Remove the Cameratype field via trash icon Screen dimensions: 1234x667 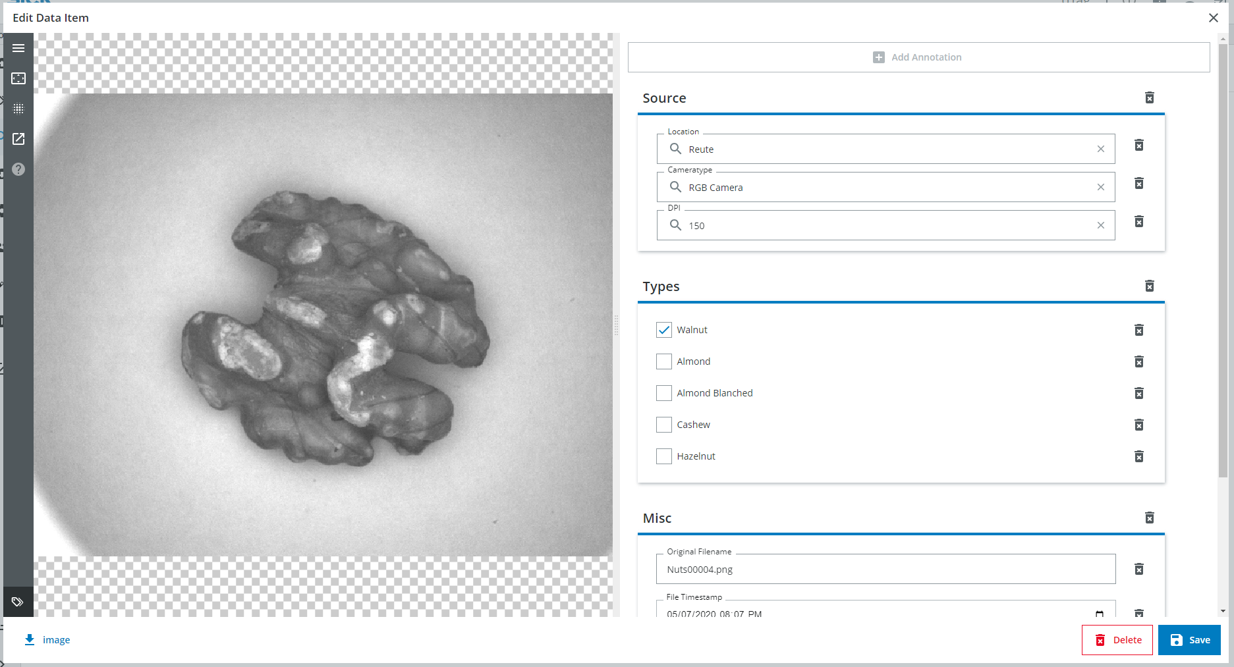pos(1138,184)
